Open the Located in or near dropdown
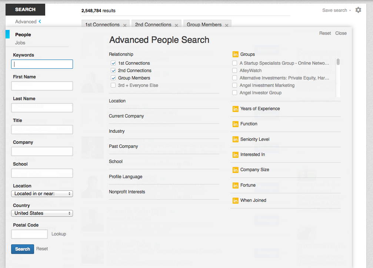 (x=42, y=194)
